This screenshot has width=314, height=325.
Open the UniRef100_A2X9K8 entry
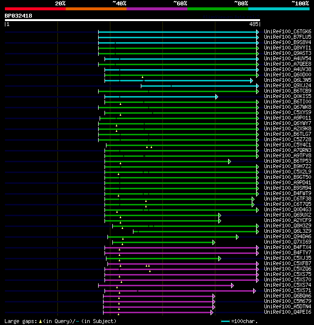(288, 128)
